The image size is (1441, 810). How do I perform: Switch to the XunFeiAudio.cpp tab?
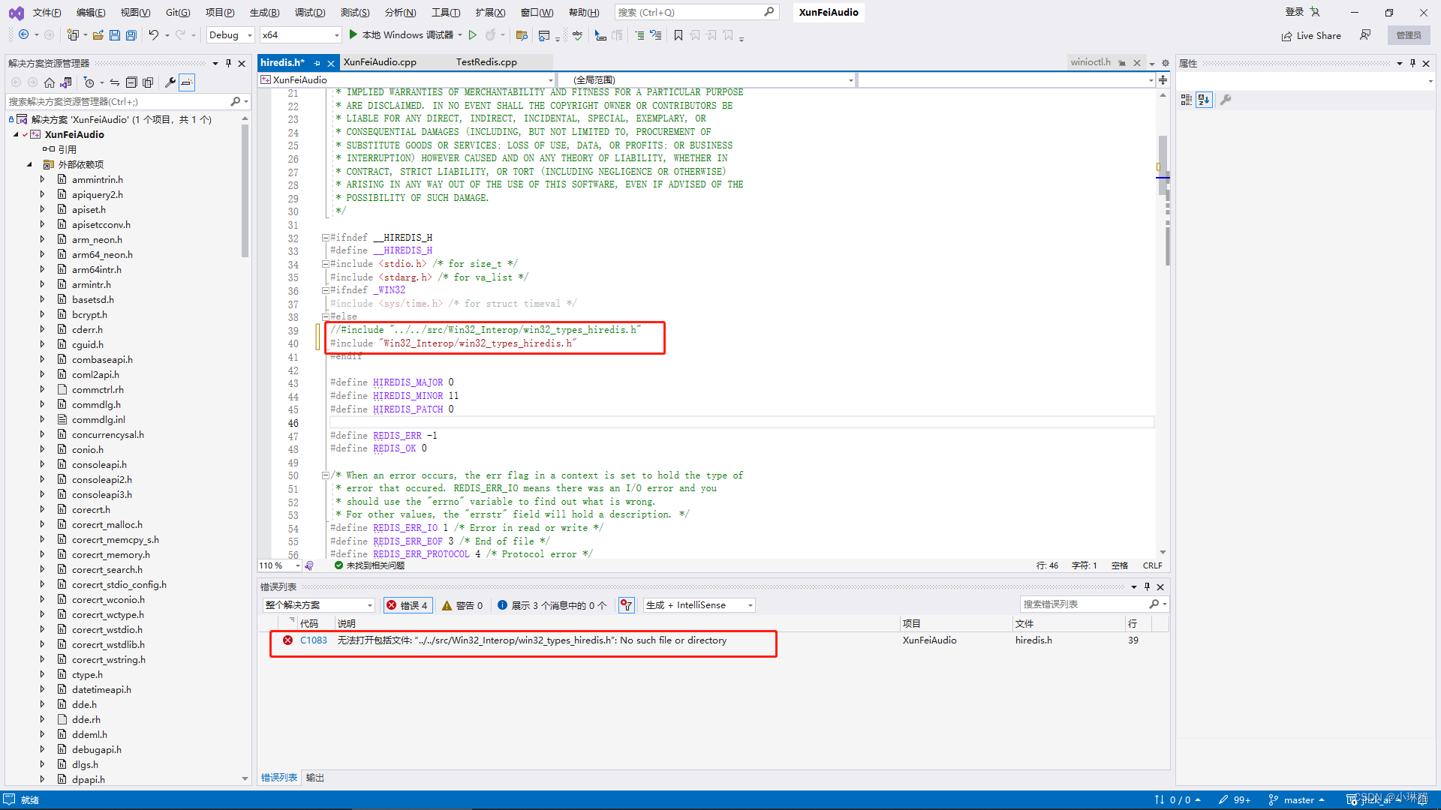(x=380, y=62)
